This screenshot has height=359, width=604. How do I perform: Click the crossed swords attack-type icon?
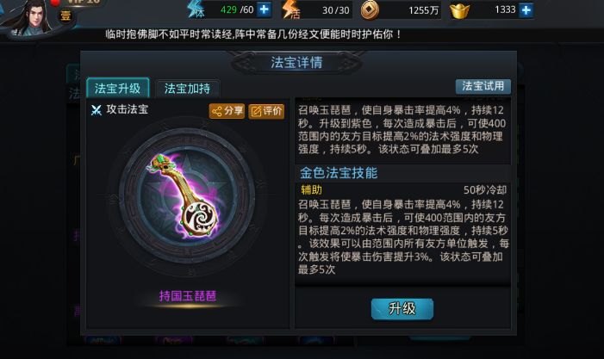96,110
